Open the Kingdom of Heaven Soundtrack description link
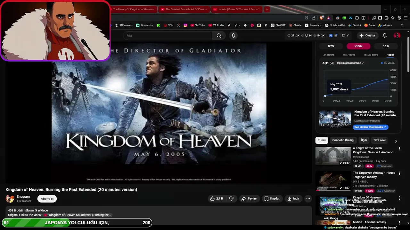This screenshot has height=230, width=410. 78,215
